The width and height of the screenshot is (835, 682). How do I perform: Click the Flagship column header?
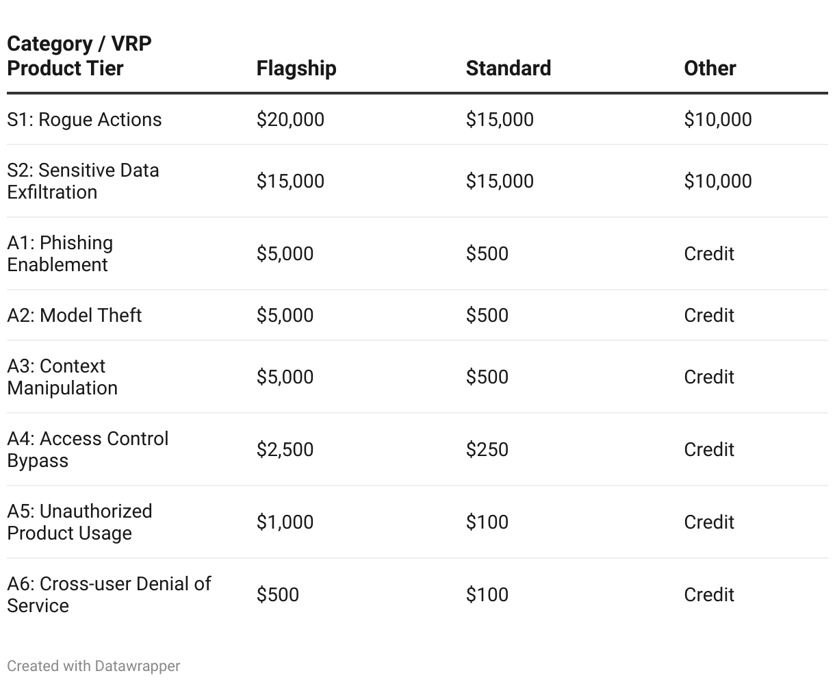(x=296, y=68)
